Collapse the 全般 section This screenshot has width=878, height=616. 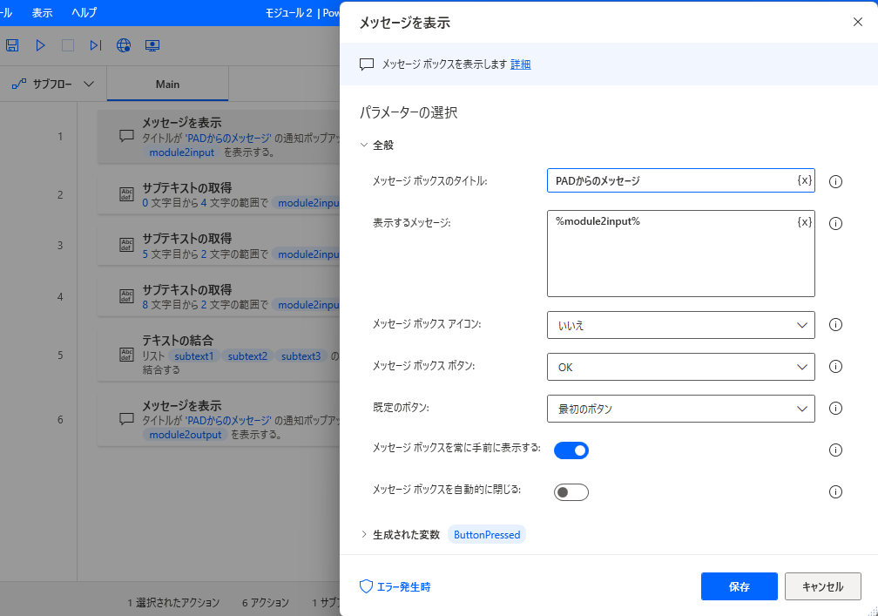point(364,145)
